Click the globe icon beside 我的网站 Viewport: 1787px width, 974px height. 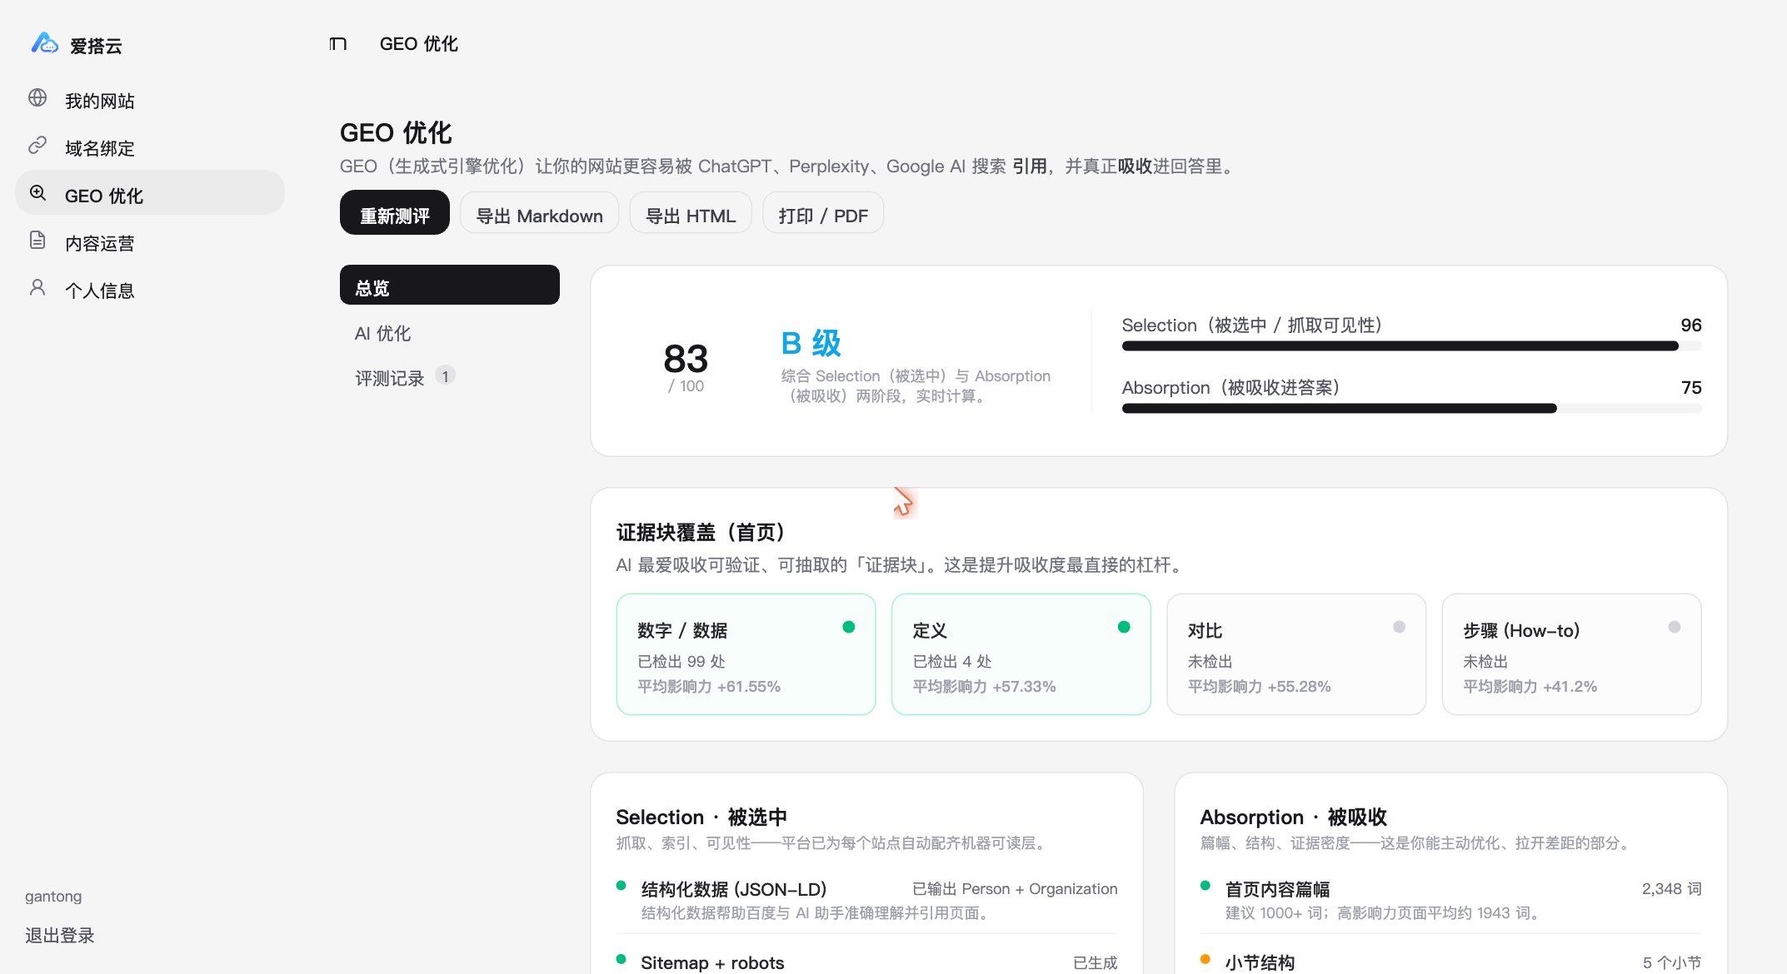click(x=37, y=98)
